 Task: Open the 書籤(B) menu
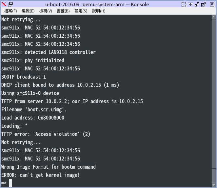tap(63, 11)
